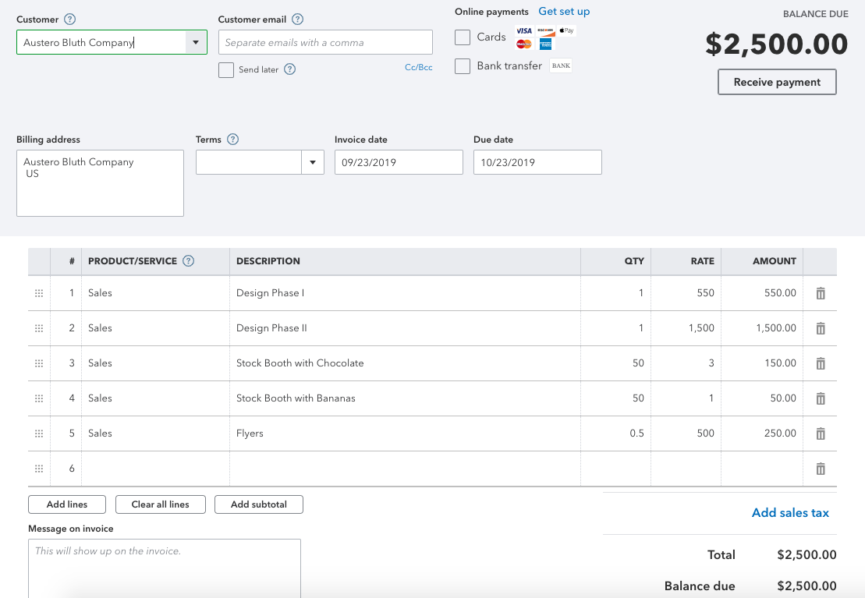Click the Customer name field Austero Bluth Company
865x598 pixels.
point(102,42)
